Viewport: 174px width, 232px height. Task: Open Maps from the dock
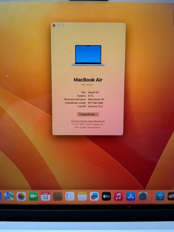click(x=9, y=196)
